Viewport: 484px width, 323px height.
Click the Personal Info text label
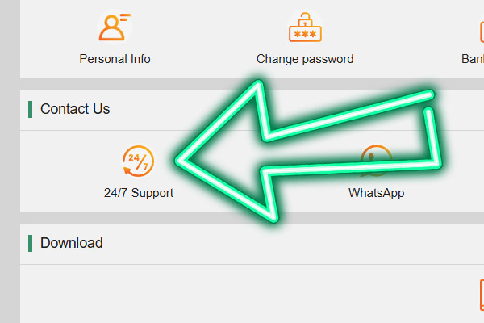115,59
